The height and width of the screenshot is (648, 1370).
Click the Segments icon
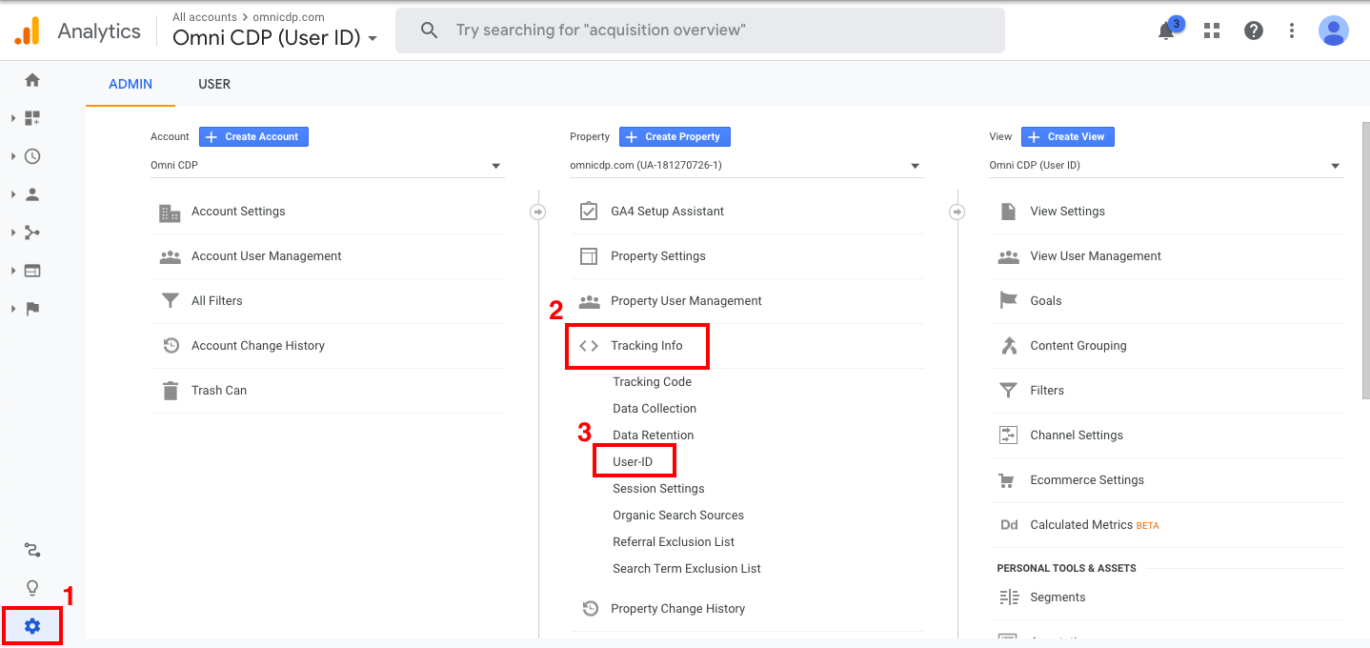1008,597
